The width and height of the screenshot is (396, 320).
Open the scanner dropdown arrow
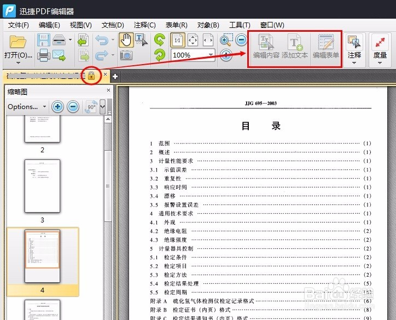(70, 39)
